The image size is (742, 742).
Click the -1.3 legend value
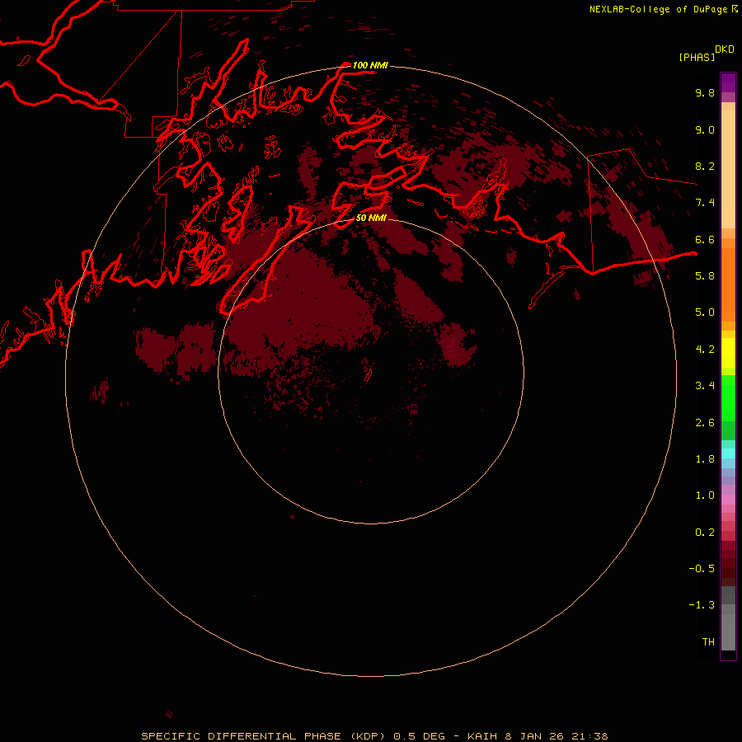702,605
